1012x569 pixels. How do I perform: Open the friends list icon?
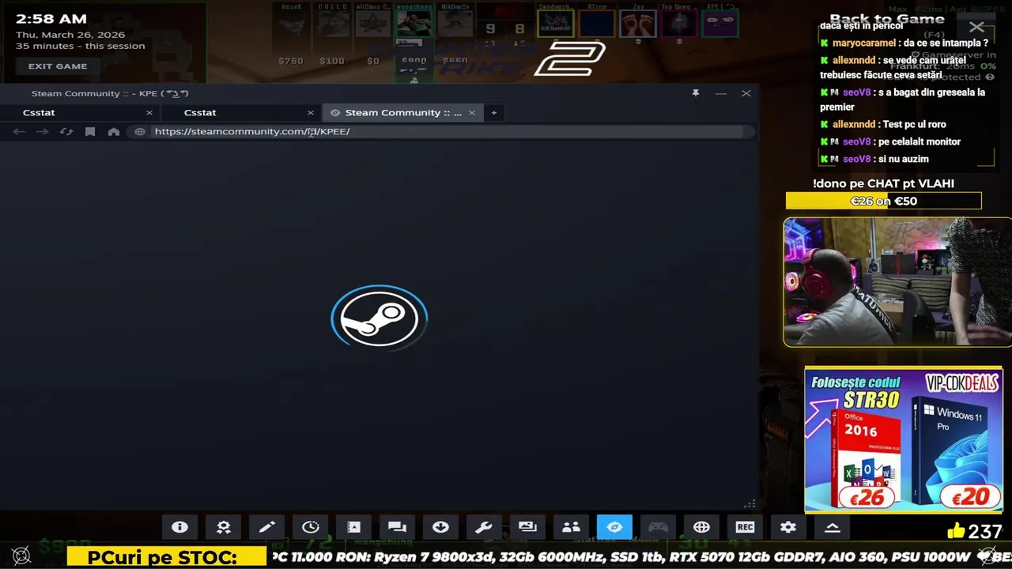571,527
